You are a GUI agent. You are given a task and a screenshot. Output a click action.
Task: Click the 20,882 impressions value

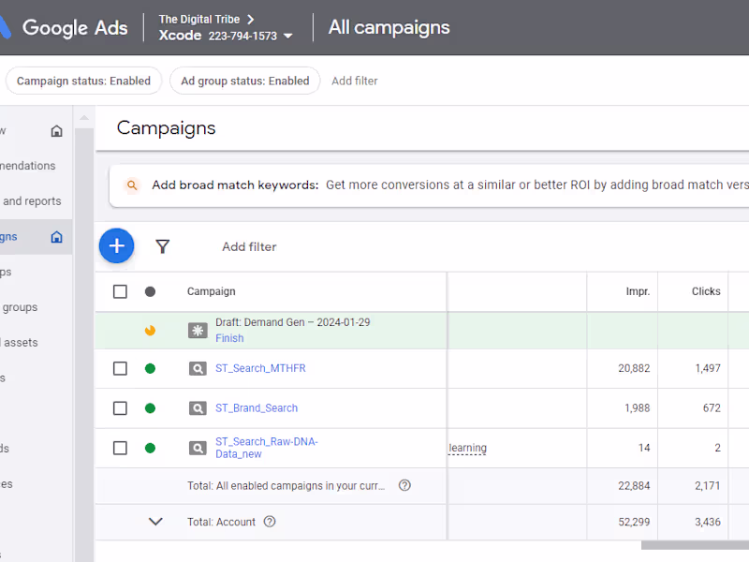[634, 368]
